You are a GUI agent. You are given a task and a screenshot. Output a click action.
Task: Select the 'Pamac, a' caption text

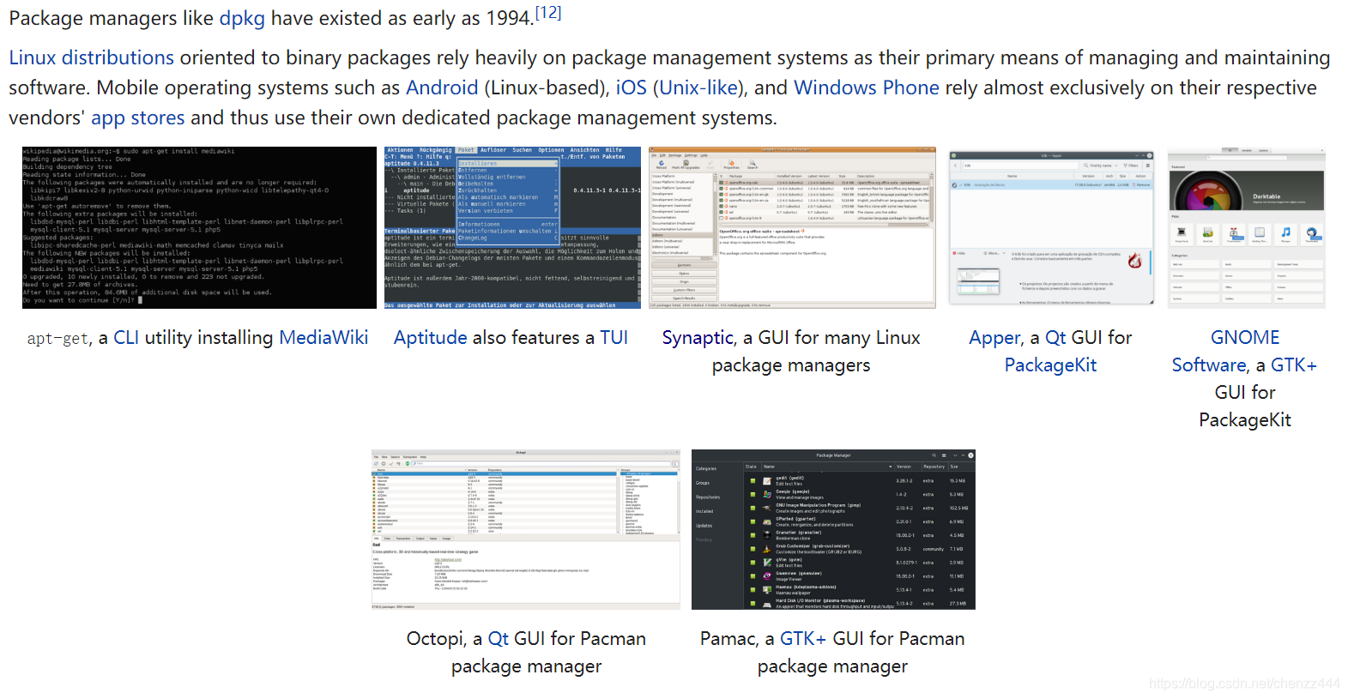737,639
